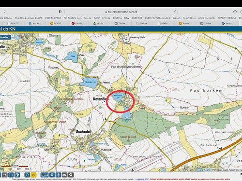Switch to the 'Sezna...' tab
The image size is (242, 181).
click(227, 23)
